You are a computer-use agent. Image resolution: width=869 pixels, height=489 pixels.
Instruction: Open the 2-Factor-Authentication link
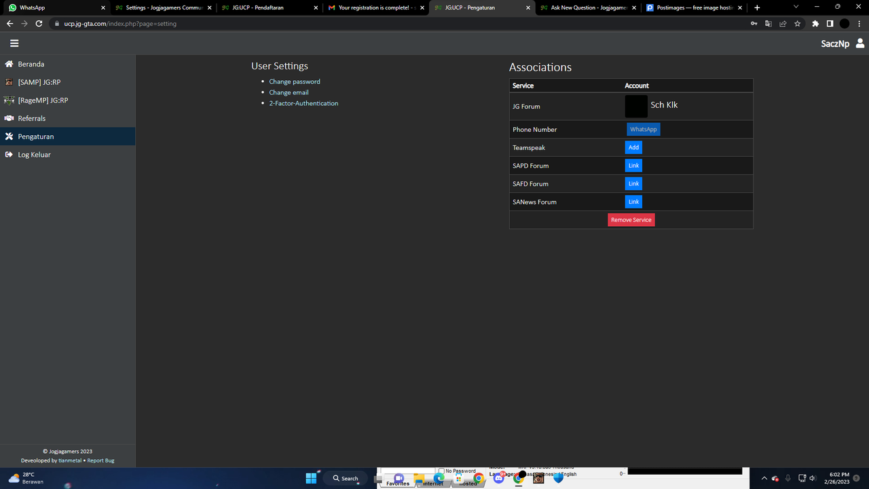(303, 103)
